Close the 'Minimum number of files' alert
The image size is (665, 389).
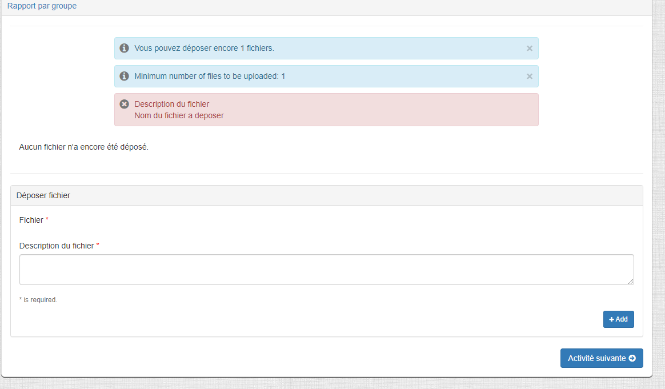pyautogui.click(x=529, y=77)
